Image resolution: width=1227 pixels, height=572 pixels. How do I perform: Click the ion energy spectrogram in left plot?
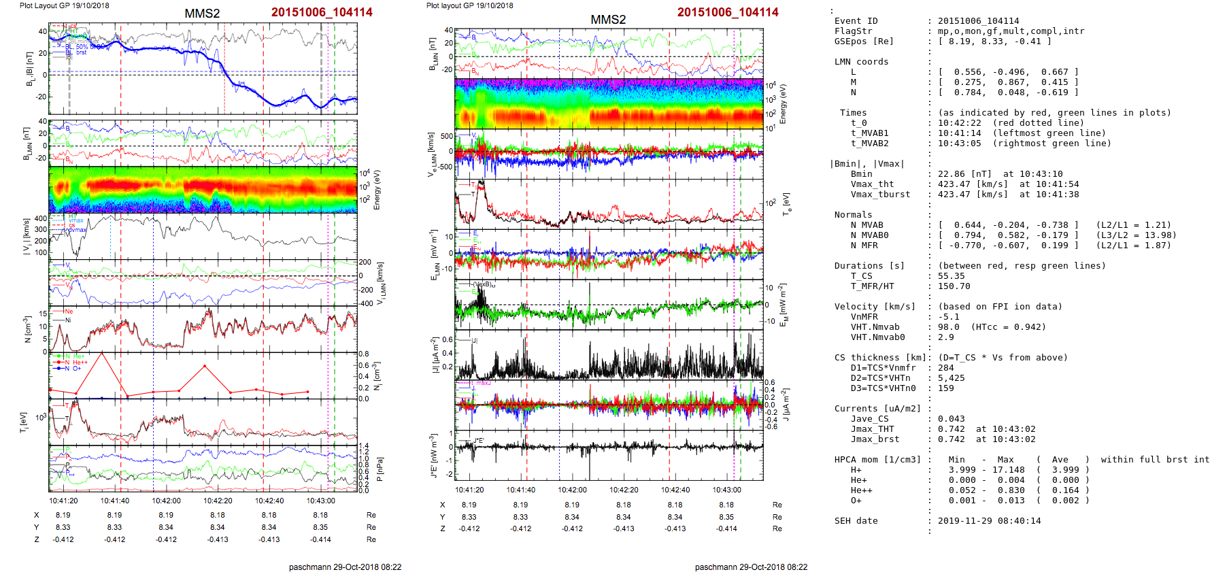pyautogui.click(x=203, y=189)
